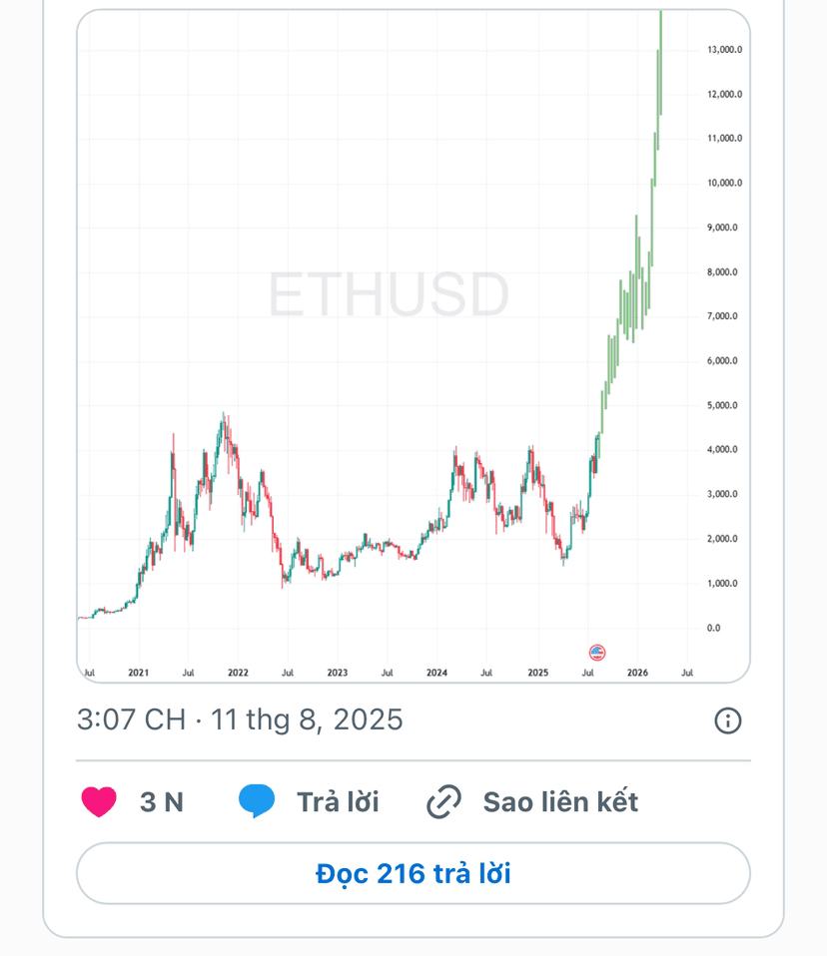The width and height of the screenshot is (827, 956).
Task: Click the "3 N" likes count
Action: click(x=162, y=802)
